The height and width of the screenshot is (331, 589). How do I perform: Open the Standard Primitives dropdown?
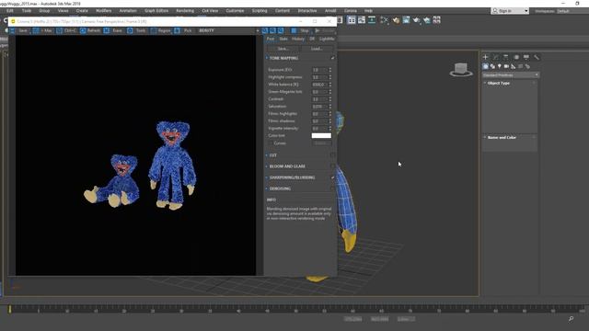(x=511, y=75)
